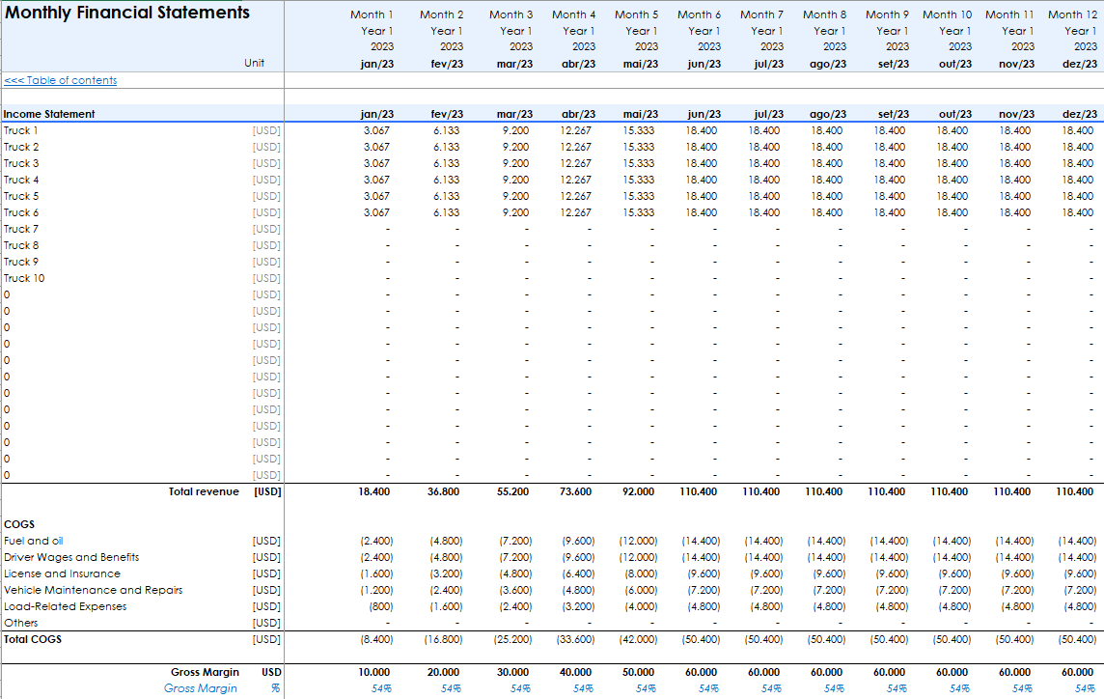Image resolution: width=1104 pixels, height=699 pixels.
Task: Click Truck 6 revenue for jan/23
Action: point(376,212)
